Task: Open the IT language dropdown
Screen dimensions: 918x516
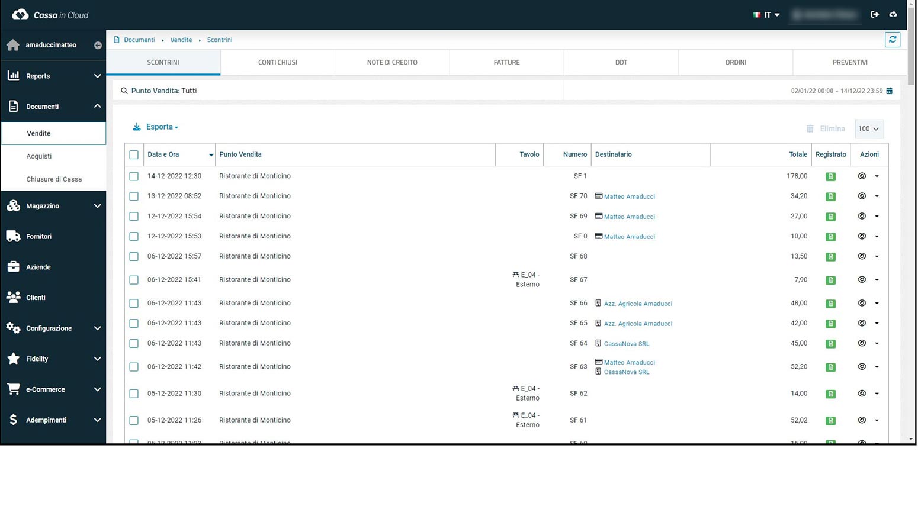Action: coord(766,15)
